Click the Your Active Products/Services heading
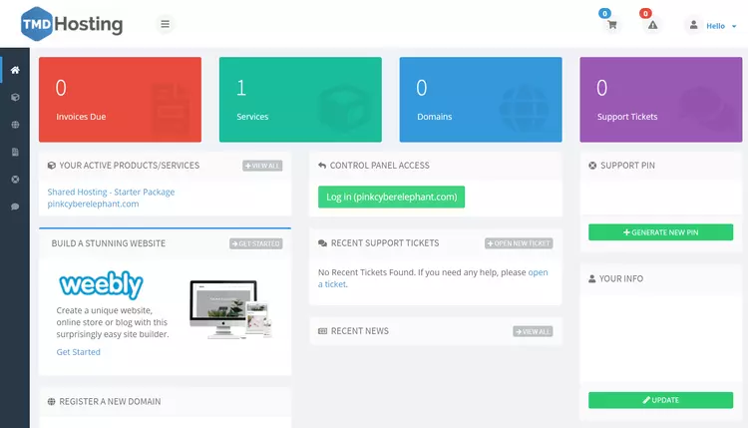This screenshot has width=748, height=428. pos(130,166)
